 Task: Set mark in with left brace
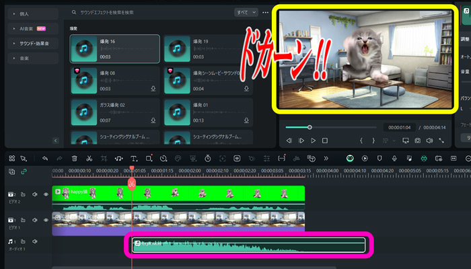pos(361,141)
